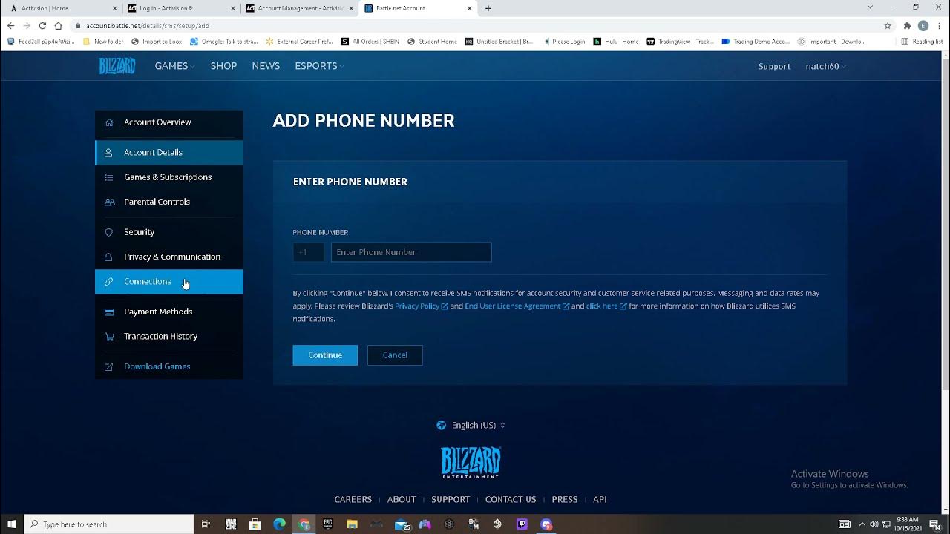Open Warzone icon in the taskbar
The height and width of the screenshot is (534, 950).
(231, 524)
